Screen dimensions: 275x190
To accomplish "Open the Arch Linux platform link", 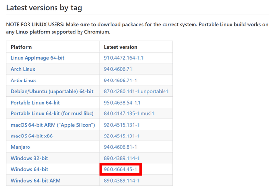I will [23, 69].
